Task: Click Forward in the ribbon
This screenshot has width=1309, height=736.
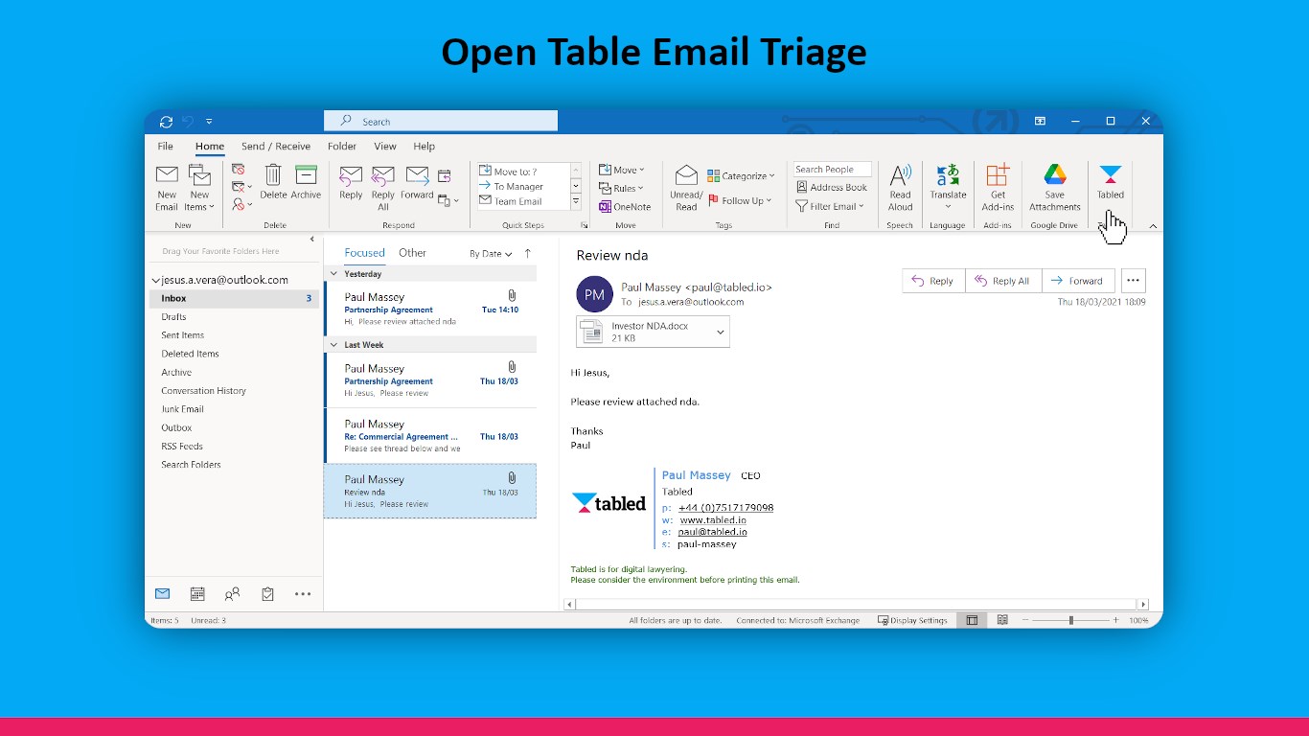Action: click(417, 183)
